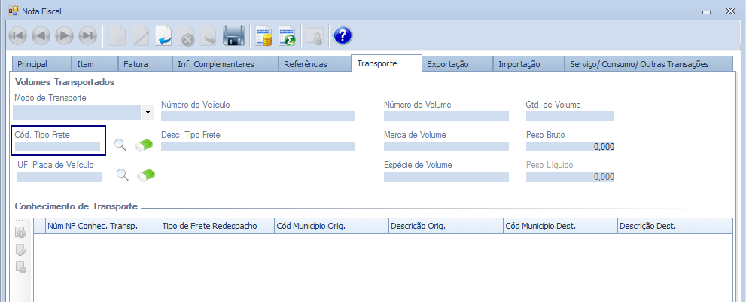Click the Cód Município Orig. column header
This screenshot has width=746, height=302.
(332, 226)
